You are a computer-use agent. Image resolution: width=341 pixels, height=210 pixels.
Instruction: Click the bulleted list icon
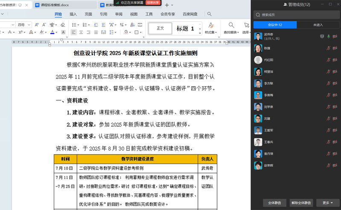[73, 25]
